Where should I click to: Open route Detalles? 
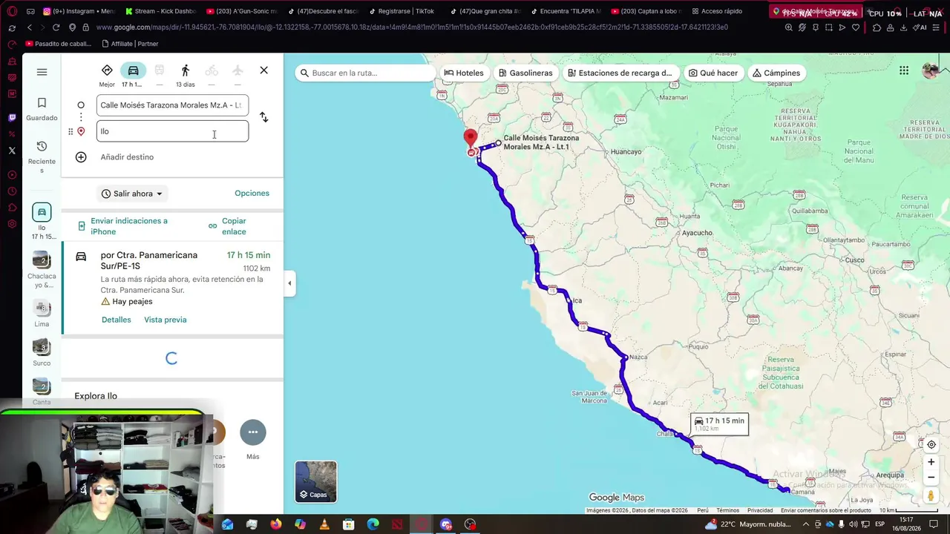click(x=116, y=320)
